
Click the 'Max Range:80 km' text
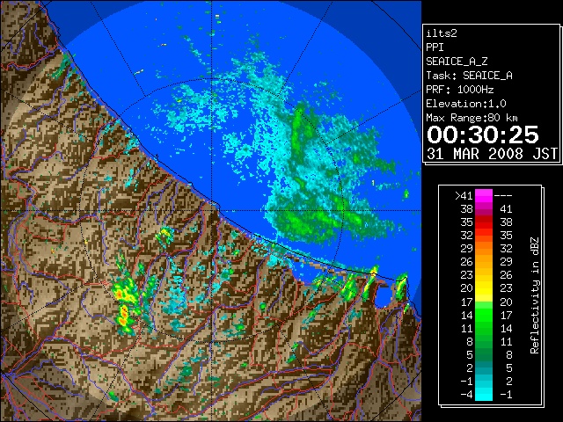tap(472, 118)
